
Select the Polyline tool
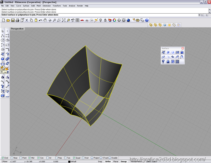(x=3, y=36)
